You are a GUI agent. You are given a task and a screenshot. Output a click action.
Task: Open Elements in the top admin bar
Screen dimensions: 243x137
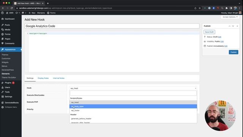(x=41, y=13)
